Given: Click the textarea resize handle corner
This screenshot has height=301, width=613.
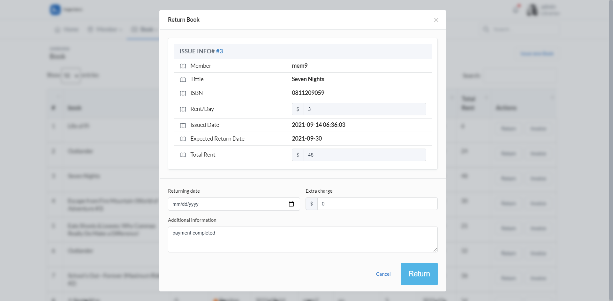Looking at the screenshot, I should 435,250.
